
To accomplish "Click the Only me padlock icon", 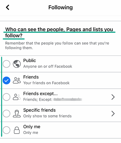I will pyautogui.click(x=17, y=130).
